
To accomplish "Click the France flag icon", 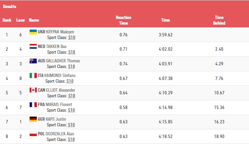I will 33,104.
